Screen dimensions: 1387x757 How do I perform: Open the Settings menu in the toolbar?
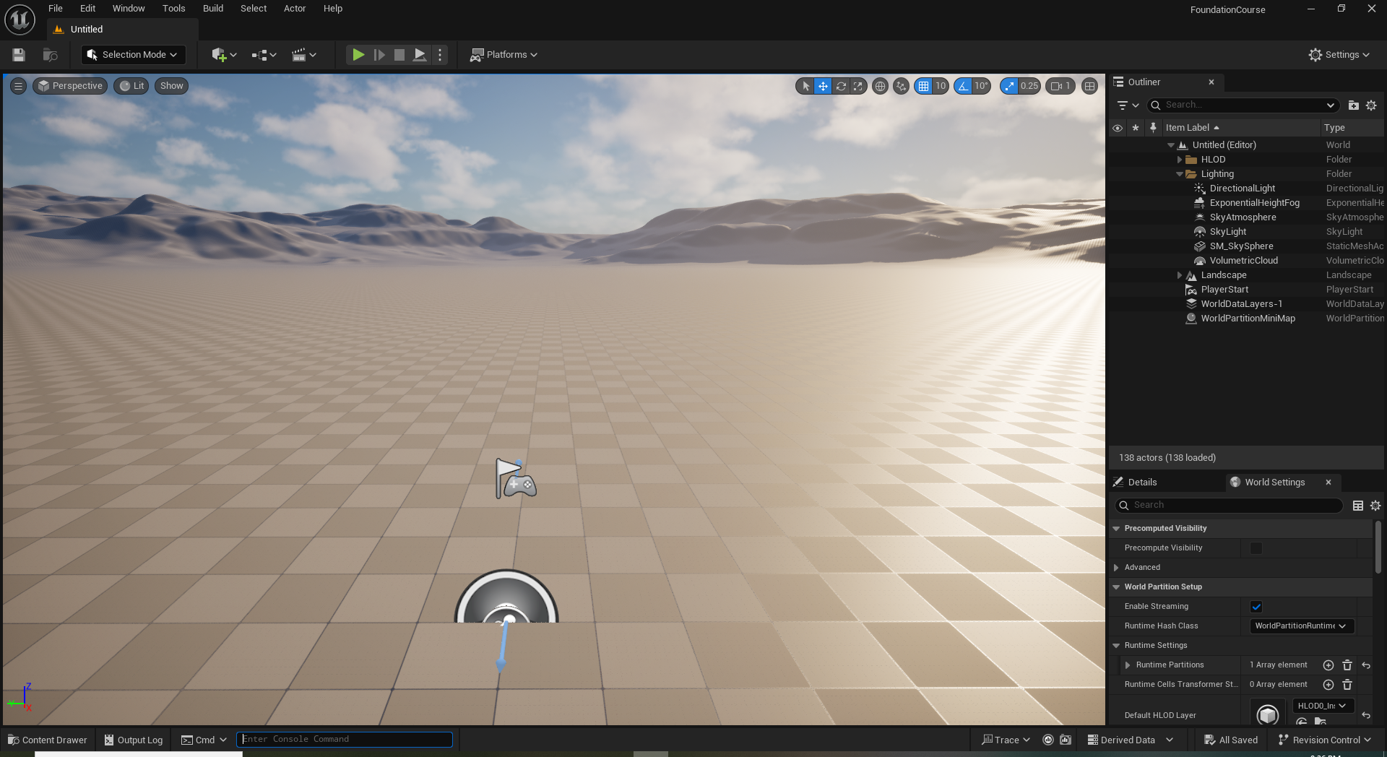(1339, 55)
